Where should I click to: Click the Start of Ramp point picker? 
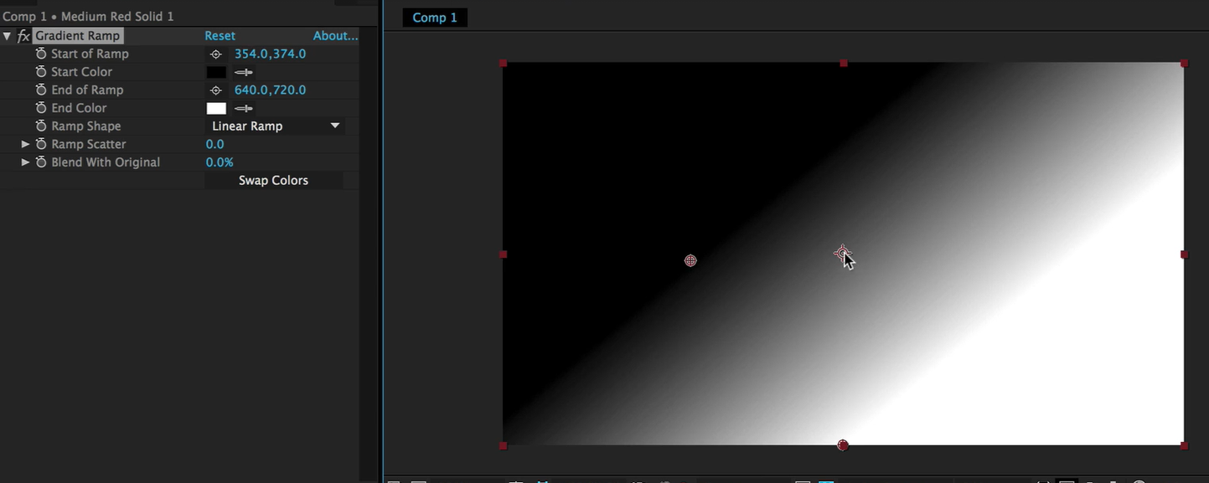216,54
